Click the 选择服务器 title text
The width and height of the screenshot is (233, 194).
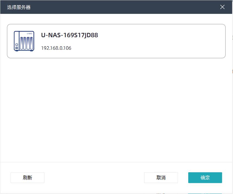(x=19, y=7)
